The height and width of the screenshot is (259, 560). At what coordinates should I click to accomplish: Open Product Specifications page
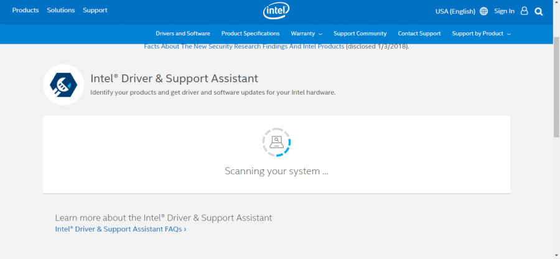point(250,34)
